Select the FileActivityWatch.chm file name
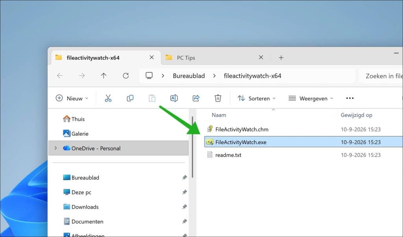Viewport: 403px width, 237px height. pos(242,129)
